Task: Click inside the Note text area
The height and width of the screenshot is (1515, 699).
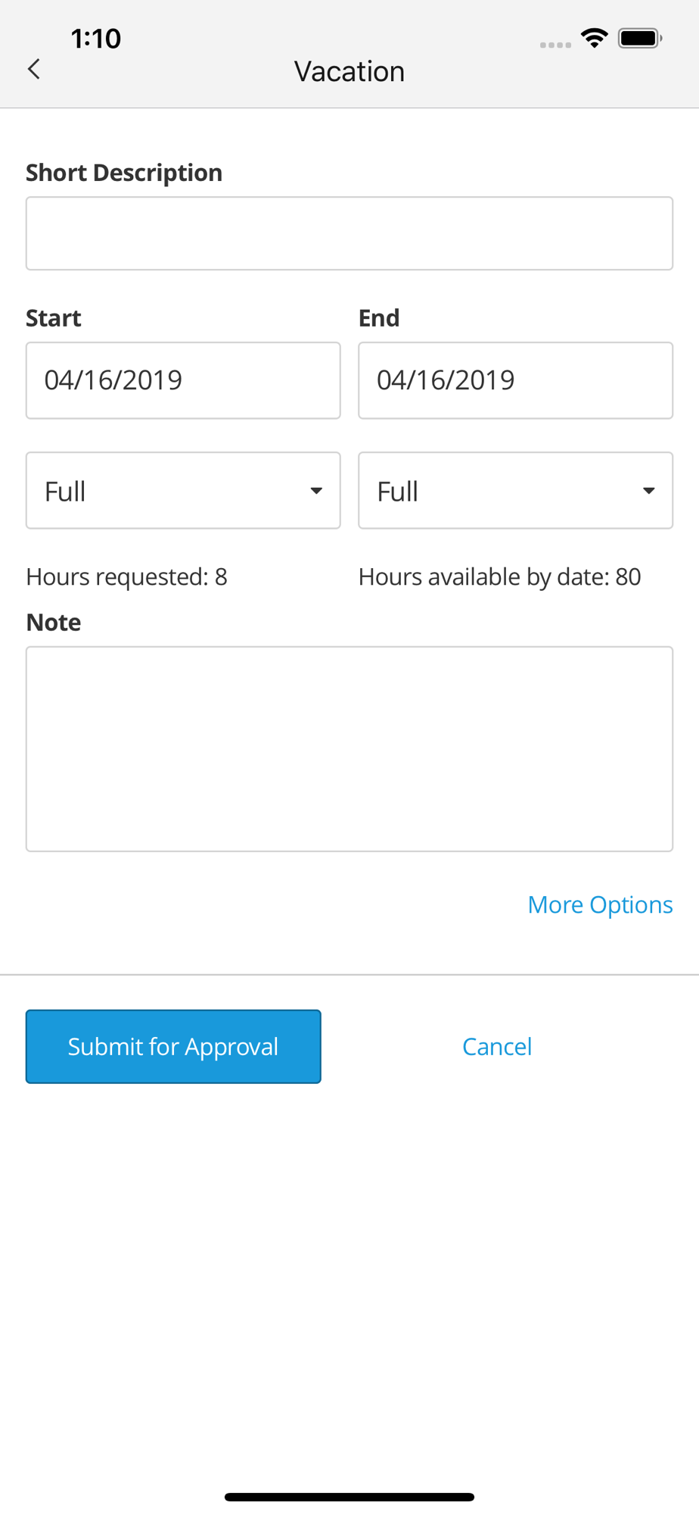Action: pos(349,749)
